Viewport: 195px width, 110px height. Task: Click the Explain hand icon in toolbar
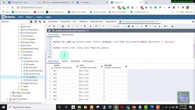click(x=142, y=26)
